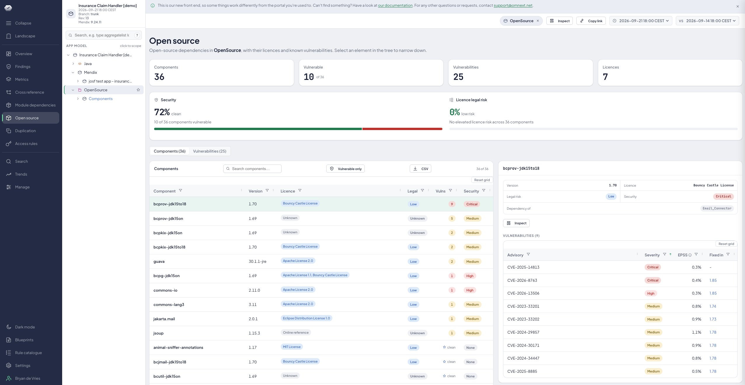Open the Metrics section
The height and width of the screenshot is (385, 745).
(x=31, y=79)
